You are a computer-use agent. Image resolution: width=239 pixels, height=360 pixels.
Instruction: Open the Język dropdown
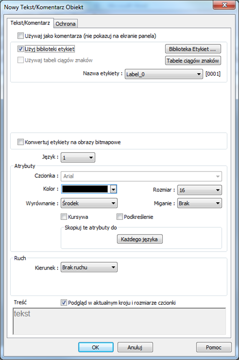pyautogui.click(x=78, y=157)
